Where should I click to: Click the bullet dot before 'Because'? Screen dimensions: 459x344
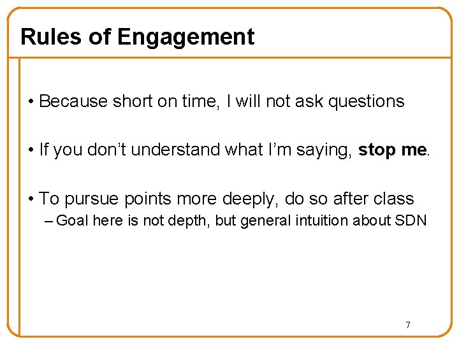point(31,102)
